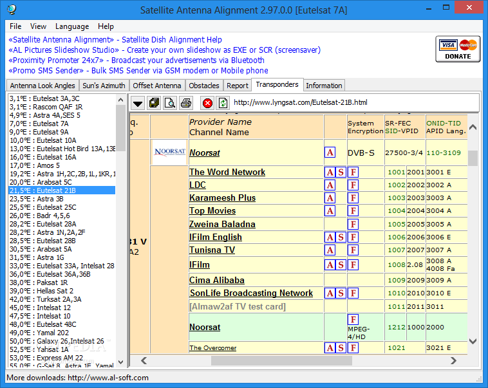The image size is (488, 388).
Task: Select 26,0°E Badr 4,5,6 entry
Action: point(62,216)
